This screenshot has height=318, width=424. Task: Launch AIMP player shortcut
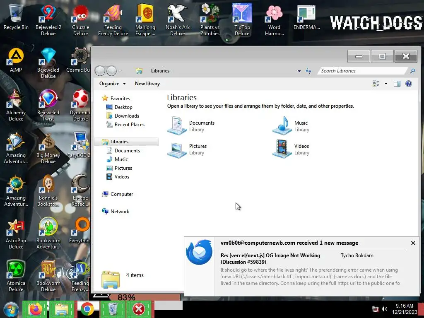[x=16, y=60]
